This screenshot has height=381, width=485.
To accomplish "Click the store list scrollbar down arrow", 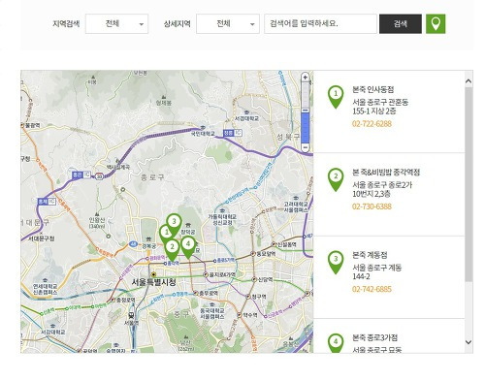I will tap(469, 342).
